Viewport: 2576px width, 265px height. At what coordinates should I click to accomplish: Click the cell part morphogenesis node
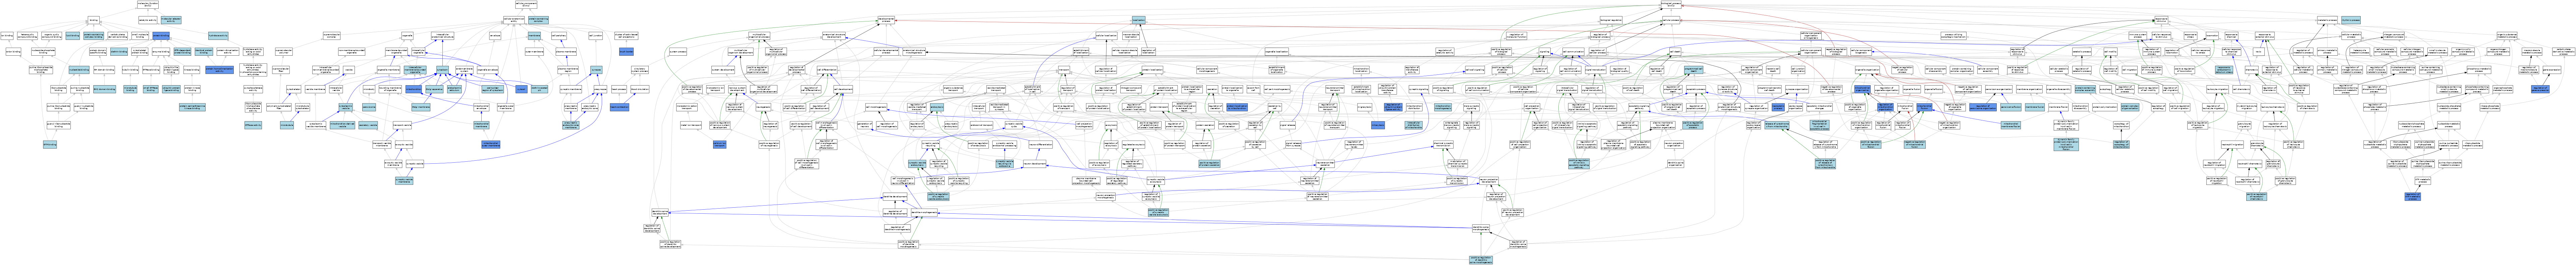(1277, 89)
